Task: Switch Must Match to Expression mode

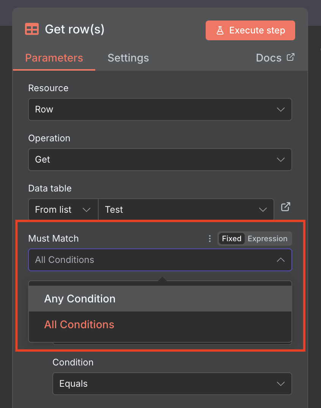Action: (x=267, y=239)
